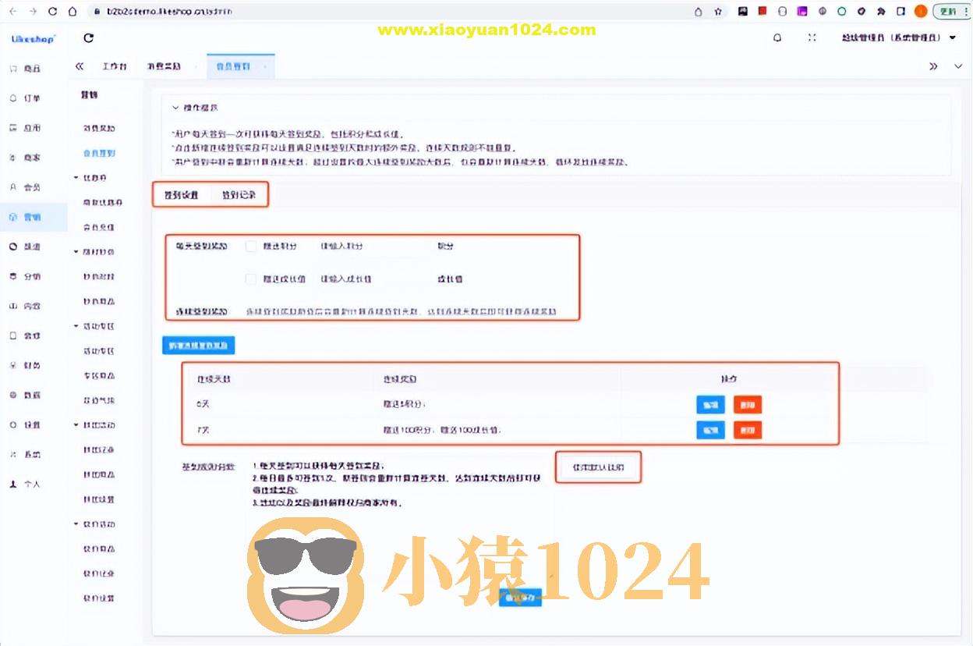Screen dimensions: 973x646
Task: Switch to the 签到记录 tab
Action: click(239, 194)
